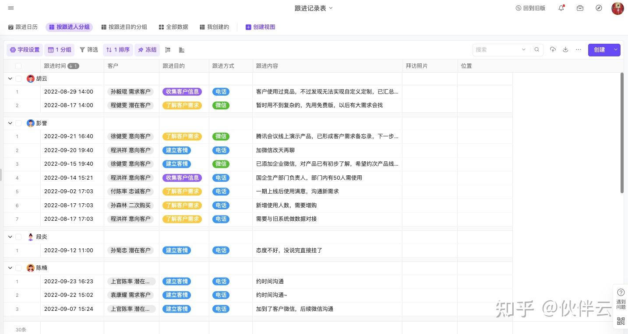Click 收集客户信息 tag in 孙毅琨 row
The image size is (628, 334).
(182, 92)
